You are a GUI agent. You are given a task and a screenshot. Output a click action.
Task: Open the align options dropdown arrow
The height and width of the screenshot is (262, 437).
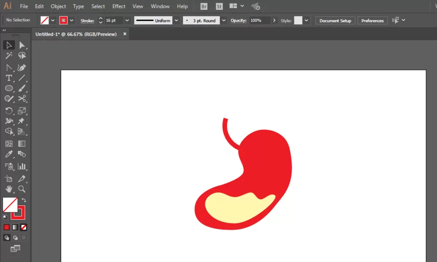(403, 20)
